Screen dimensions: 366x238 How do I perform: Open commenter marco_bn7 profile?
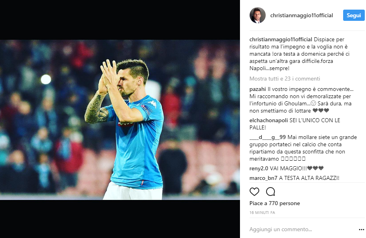[263, 178]
